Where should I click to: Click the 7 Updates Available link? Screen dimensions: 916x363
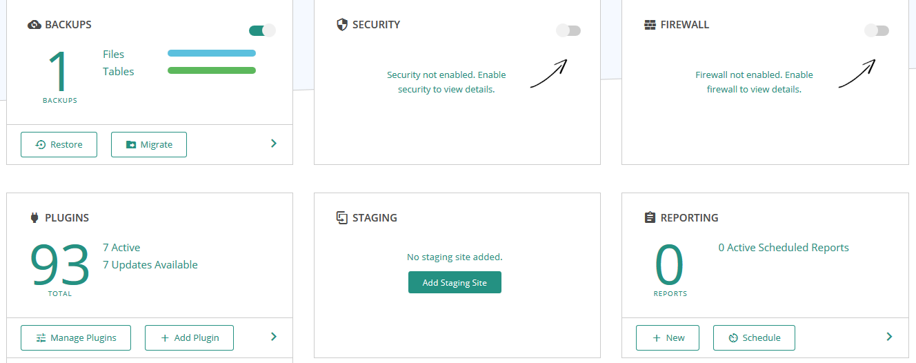point(150,265)
